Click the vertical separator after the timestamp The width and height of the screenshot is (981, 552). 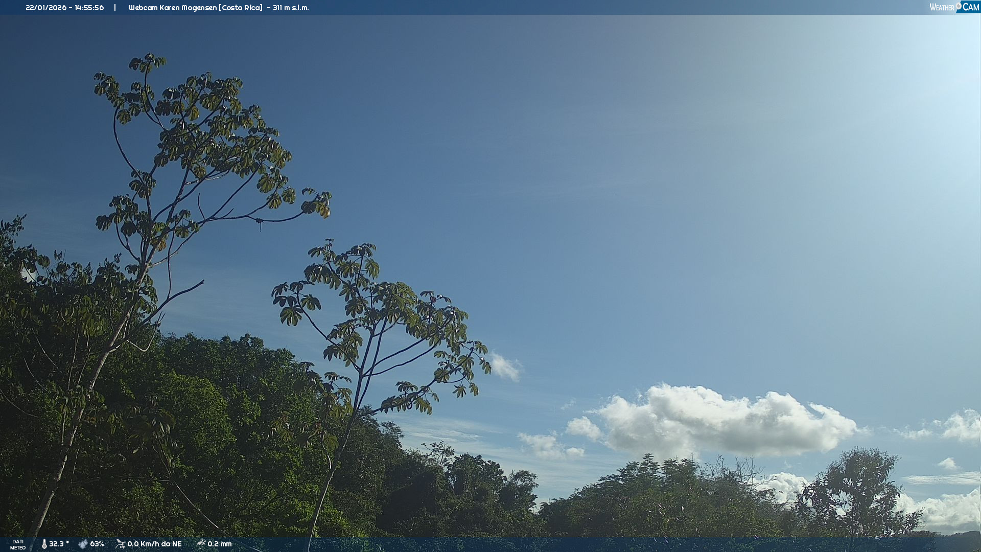pyautogui.click(x=115, y=8)
